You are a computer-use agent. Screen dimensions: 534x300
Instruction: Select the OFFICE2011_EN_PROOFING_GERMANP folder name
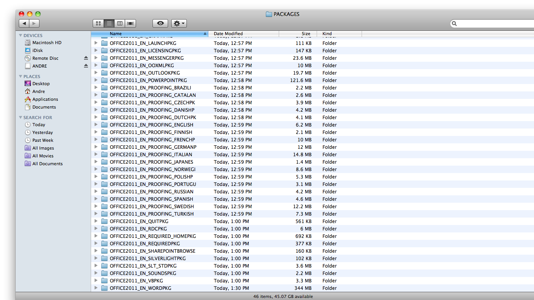(x=153, y=147)
